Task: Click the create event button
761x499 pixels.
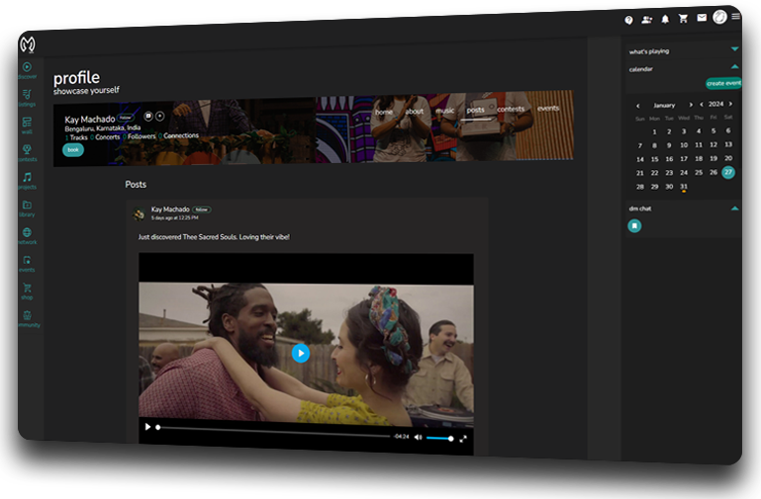Action: (723, 84)
